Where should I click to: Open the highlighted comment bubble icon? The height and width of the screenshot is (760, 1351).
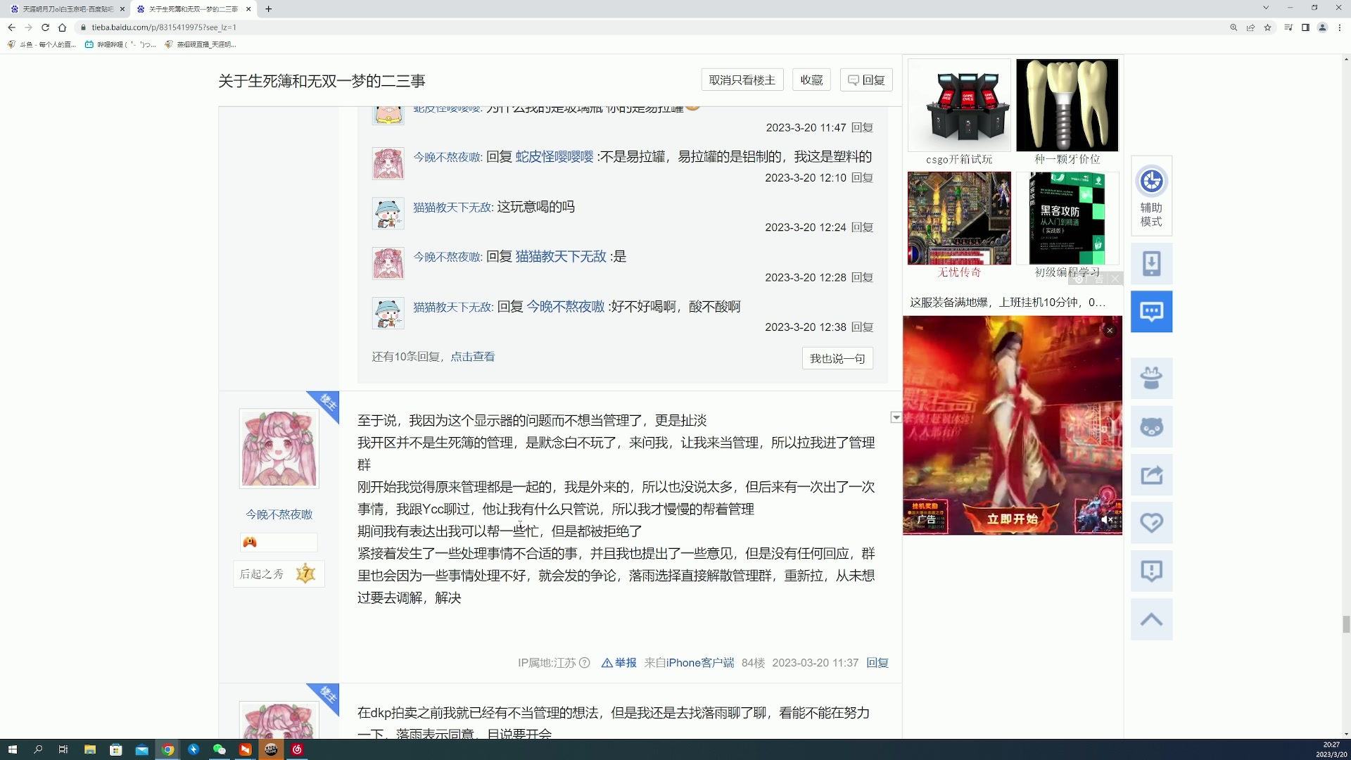tap(1152, 311)
